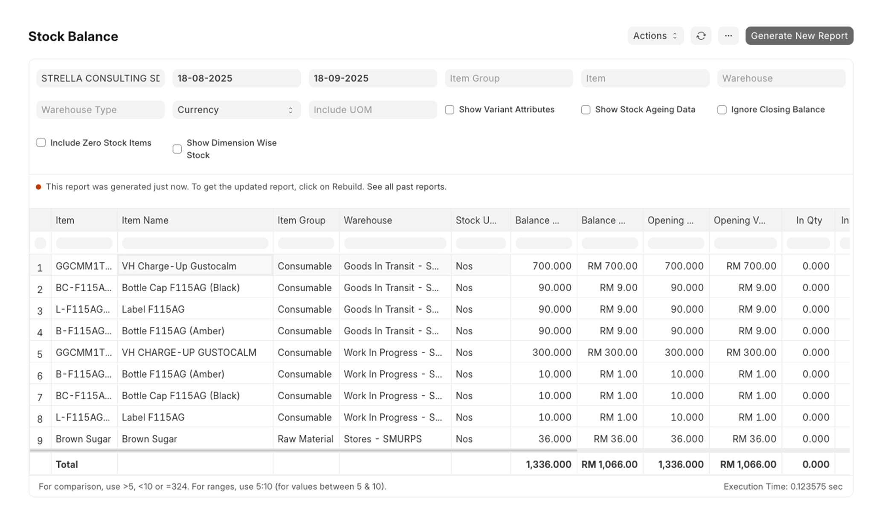Click the Item Name column filter box
Screen dimensions: 882x522
pos(195,244)
